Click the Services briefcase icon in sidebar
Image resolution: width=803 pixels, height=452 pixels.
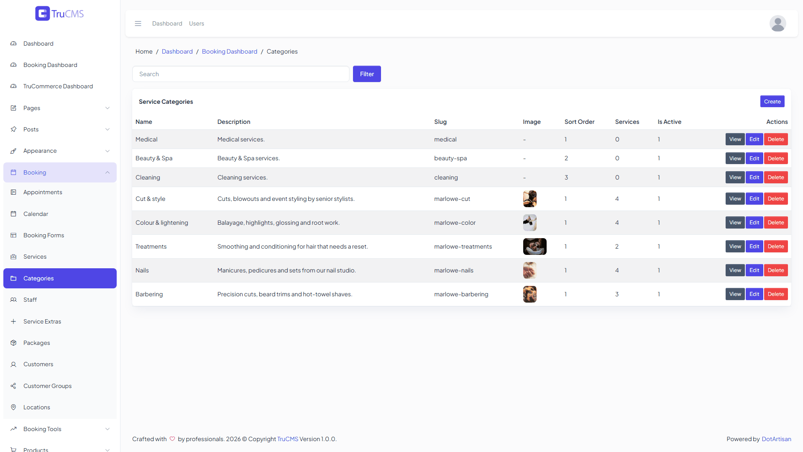[x=13, y=257]
